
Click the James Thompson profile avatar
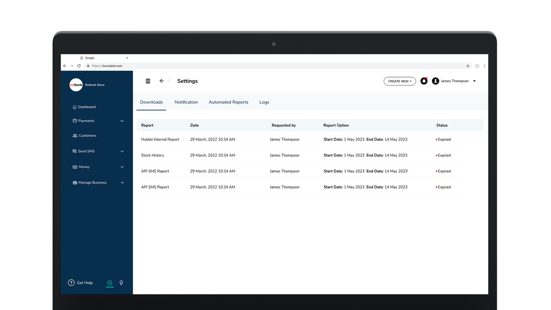pyautogui.click(x=435, y=81)
